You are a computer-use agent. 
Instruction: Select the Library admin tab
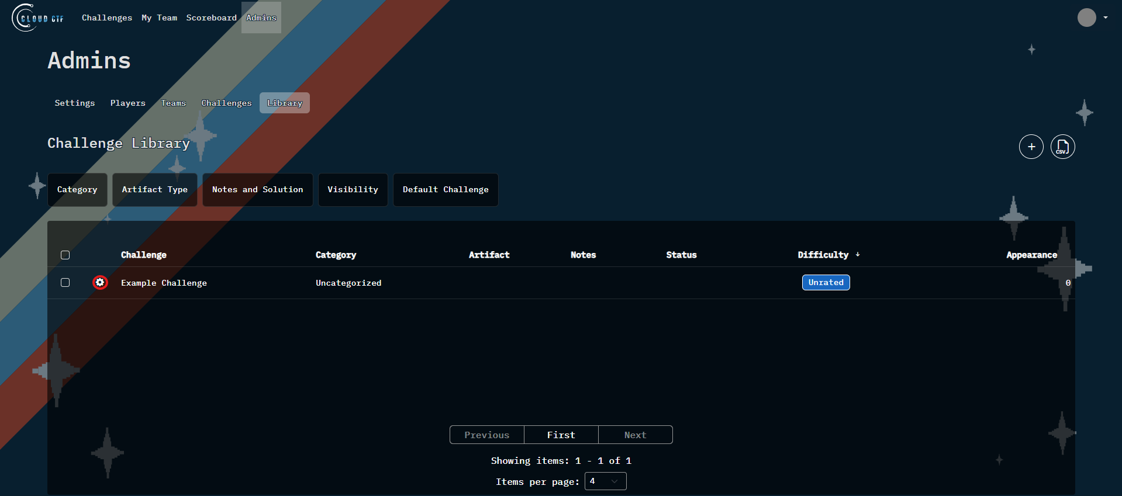point(285,103)
